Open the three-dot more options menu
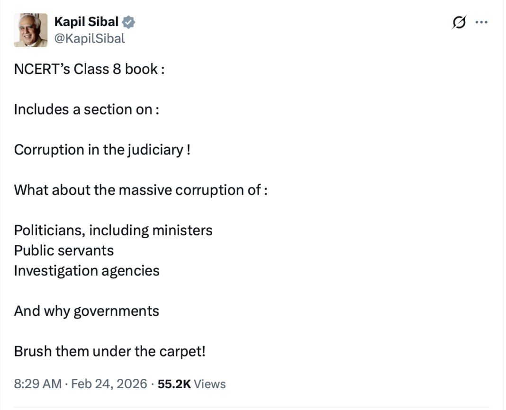 [x=481, y=22]
